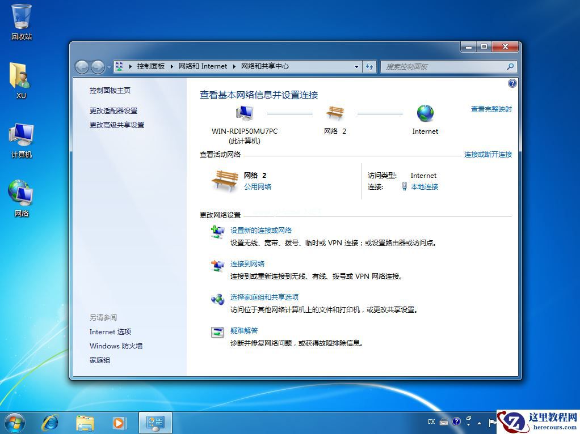Open Windows Media Player from the taskbar
This screenshot has width=580, height=434.
pyautogui.click(x=119, y=423)
